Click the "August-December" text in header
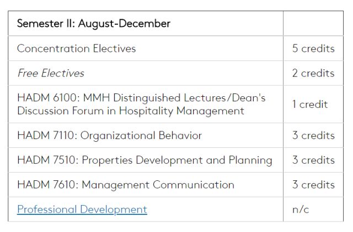The width and height of the screenshot is (353, 232). [x=124, y=23]
